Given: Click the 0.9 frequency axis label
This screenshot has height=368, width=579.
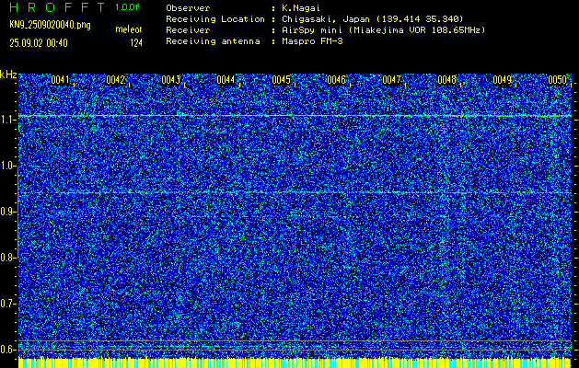Looking at the screenshot, I should click(6, 212).
